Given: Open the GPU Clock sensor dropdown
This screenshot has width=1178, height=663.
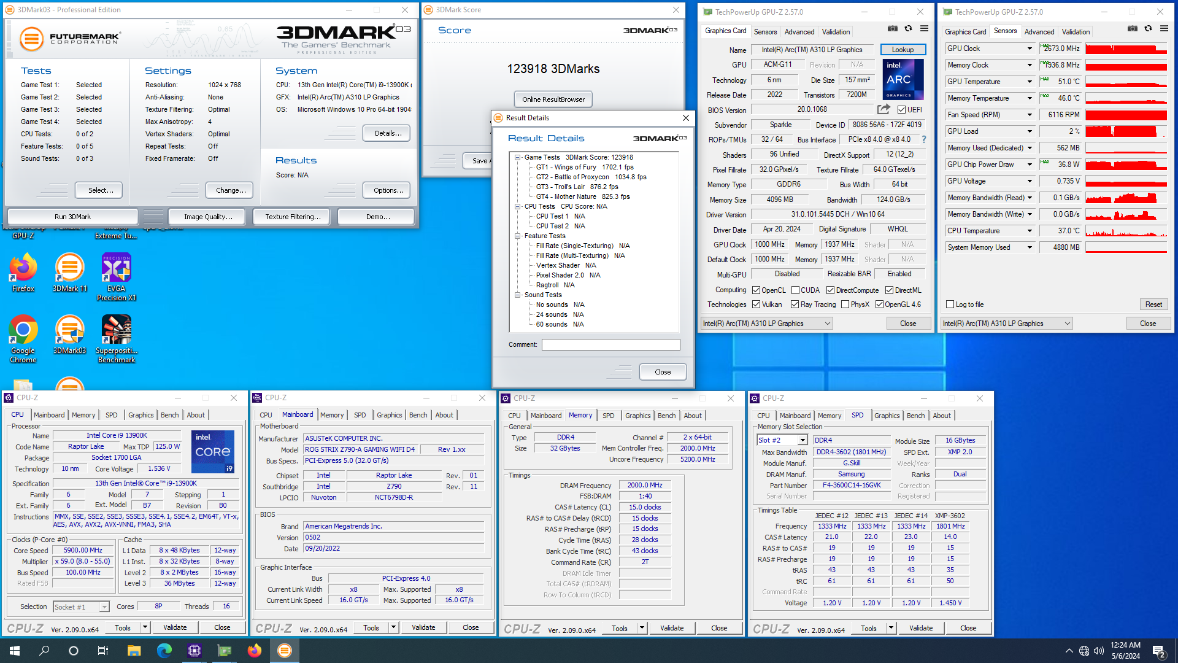Looking at the screenshot, I should [x=1030, y=48].
